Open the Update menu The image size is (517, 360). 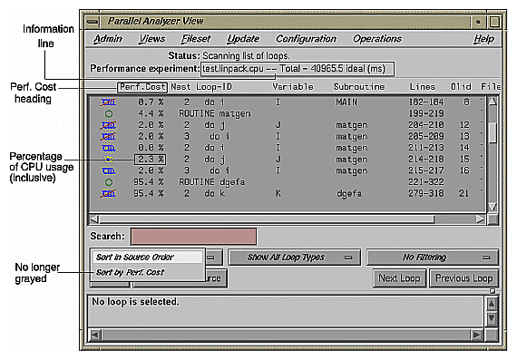point(243,39)
